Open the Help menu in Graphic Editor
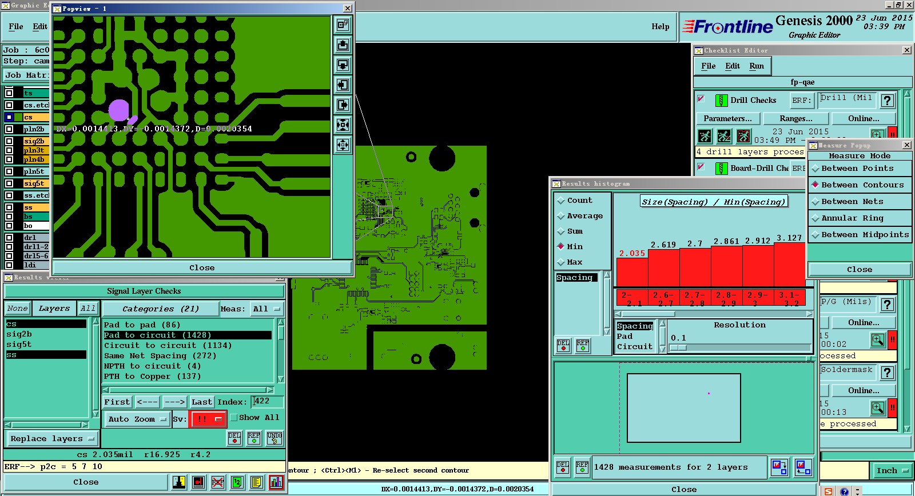 661,27
